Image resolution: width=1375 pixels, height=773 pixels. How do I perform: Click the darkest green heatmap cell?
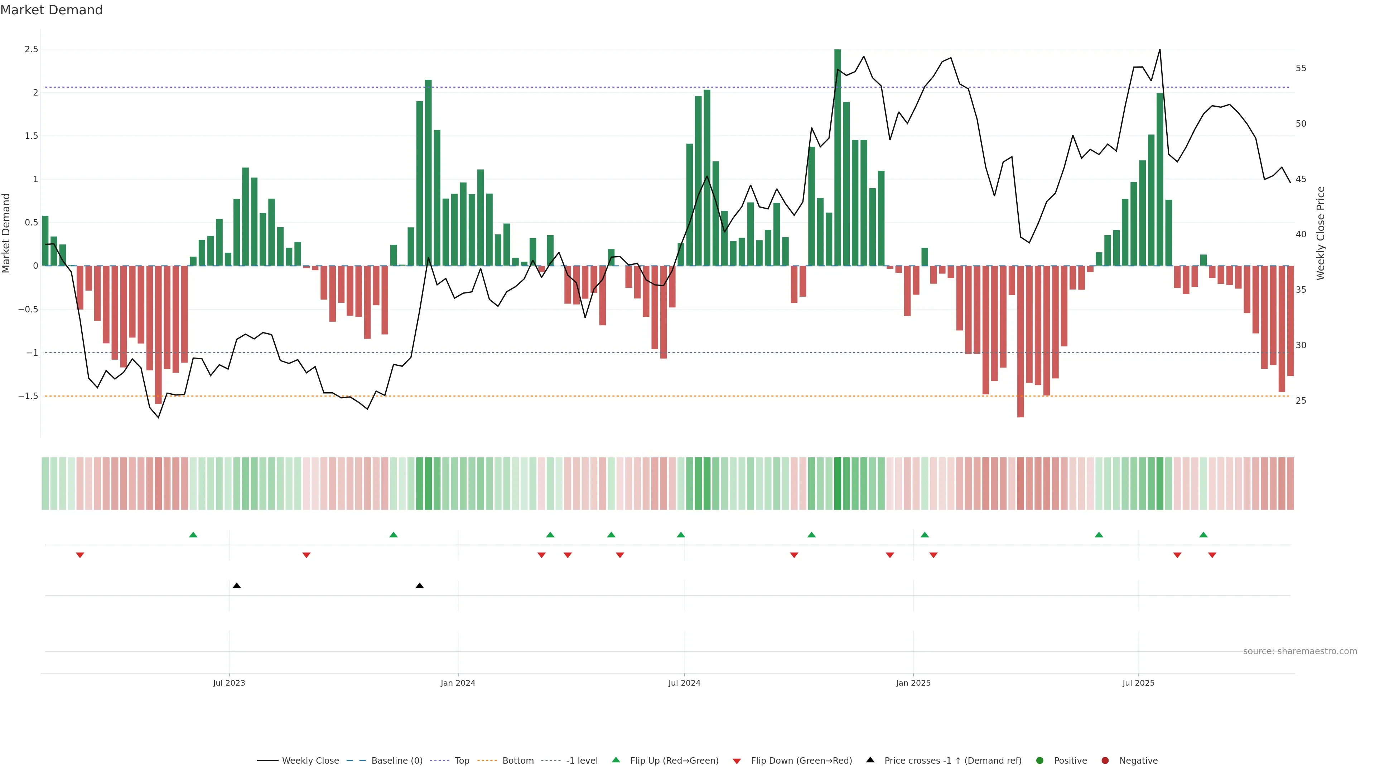point(838,483)
